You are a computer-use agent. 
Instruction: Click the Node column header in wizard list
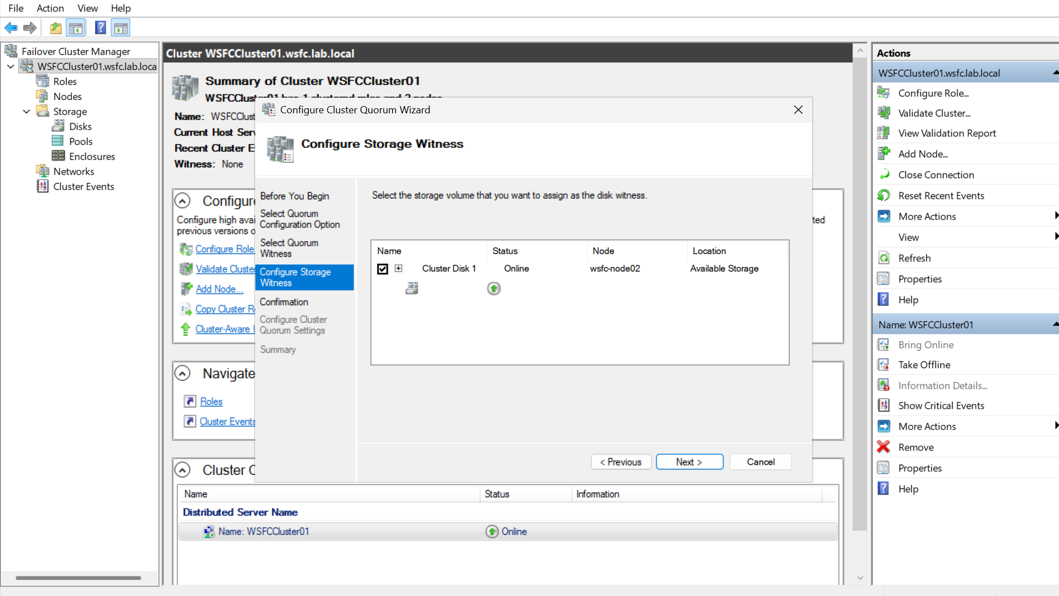click(x=637, y=251)
